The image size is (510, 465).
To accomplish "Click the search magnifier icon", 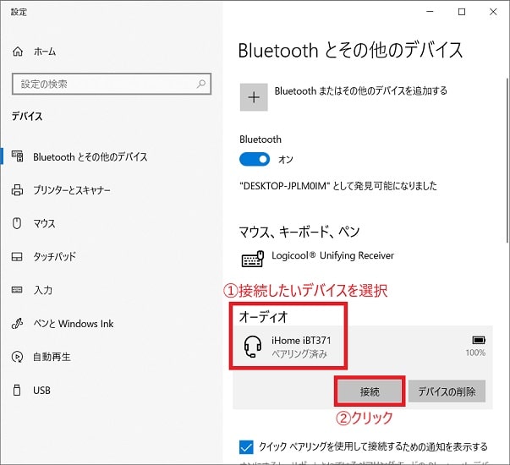I will [x=201, y=84].
